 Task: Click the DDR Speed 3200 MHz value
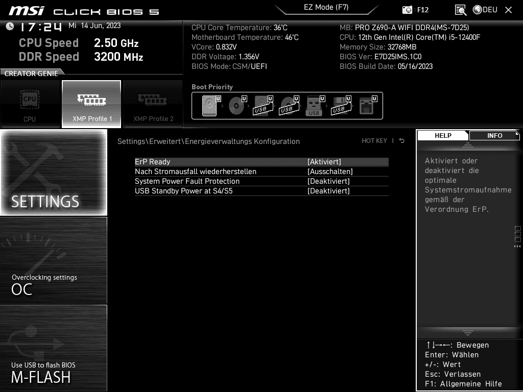118,57
